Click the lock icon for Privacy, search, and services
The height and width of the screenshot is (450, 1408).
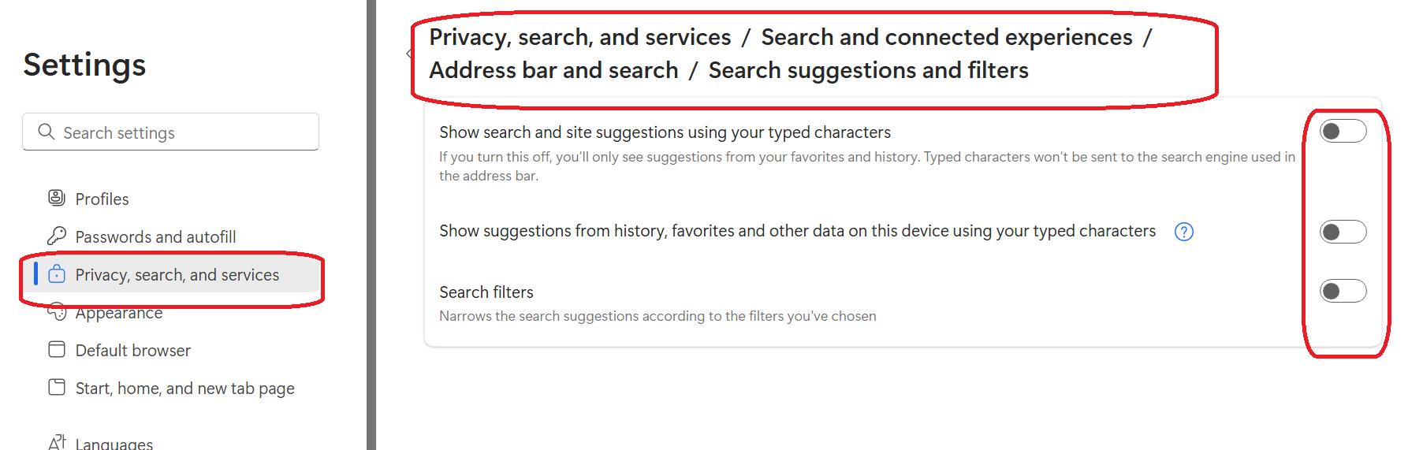[x=57, y=274]
